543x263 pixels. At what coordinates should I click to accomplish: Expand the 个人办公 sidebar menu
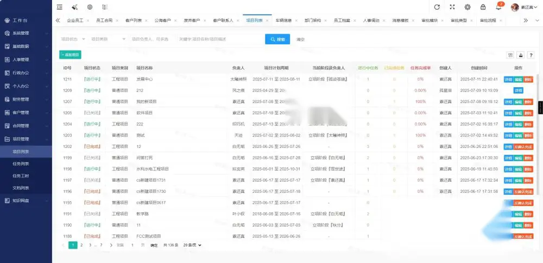[x=26, y=86]
